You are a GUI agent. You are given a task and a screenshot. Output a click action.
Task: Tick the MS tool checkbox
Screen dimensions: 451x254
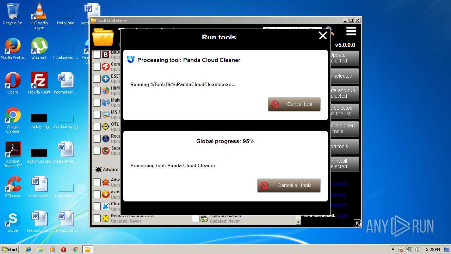[x=97, y=115]
